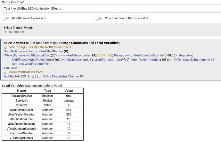Select vTestStartNumber variable name
Image resolution: width=221 pixels, height=142 pixels.
pyautogui.click(x=21, y=133)
